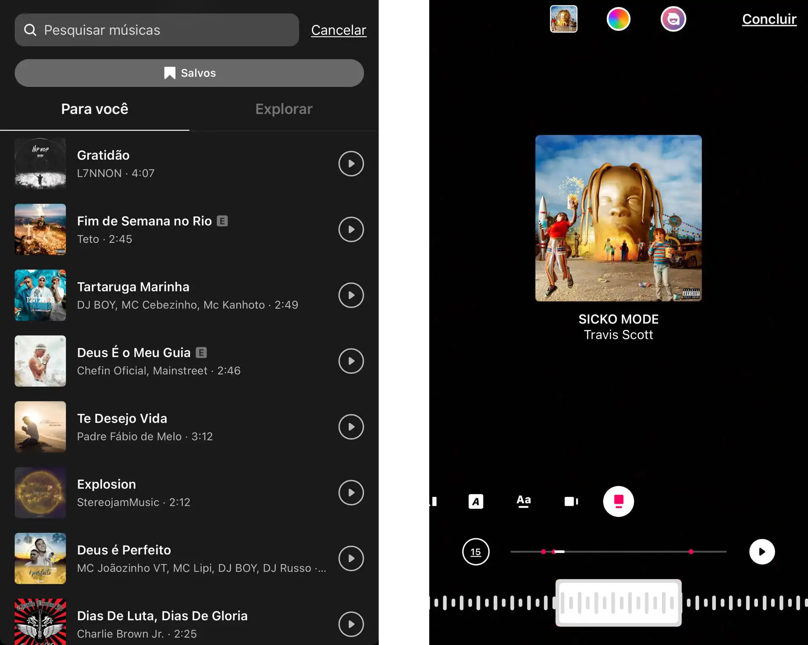Select the boxed letter A text style
This screenshot has height=645, width=808.
coord(476,501)
